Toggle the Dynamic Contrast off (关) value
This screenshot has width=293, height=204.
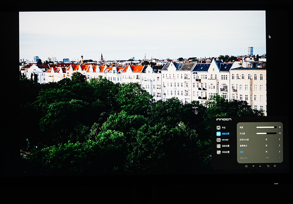[267, 139]
